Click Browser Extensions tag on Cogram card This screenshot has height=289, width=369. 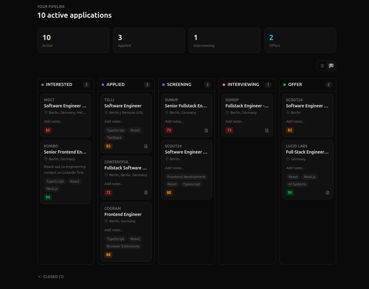123,246
